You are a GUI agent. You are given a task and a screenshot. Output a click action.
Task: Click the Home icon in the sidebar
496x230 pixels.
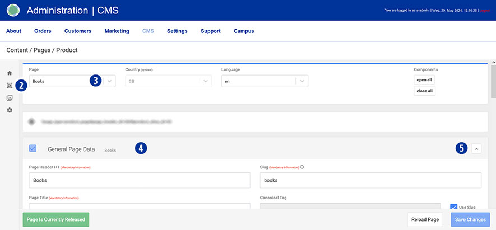point(9,73)
